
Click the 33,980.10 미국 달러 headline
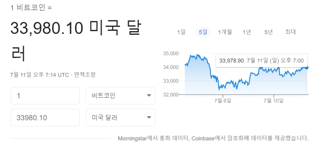point(75,41)
